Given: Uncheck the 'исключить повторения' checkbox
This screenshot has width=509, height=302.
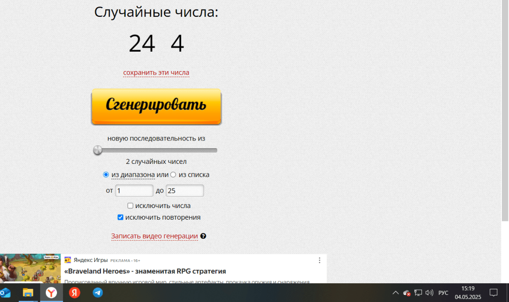Looking at the screenshot, I should point(121,217).
